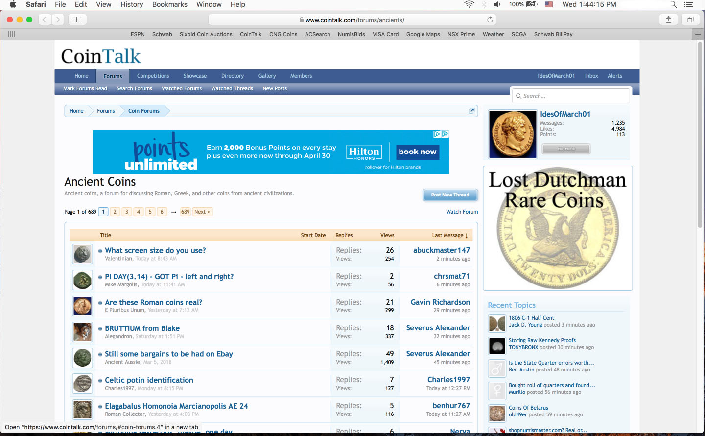Open the Share menu icon

[668, 20]
